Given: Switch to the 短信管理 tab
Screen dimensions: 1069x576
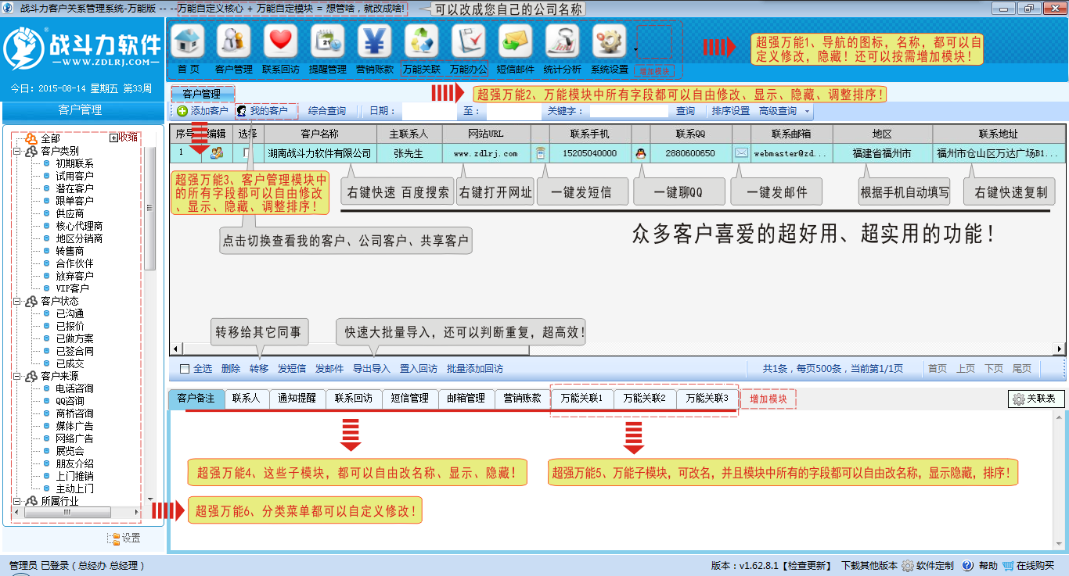Looking at the screenshot, I should coord(409,399).
